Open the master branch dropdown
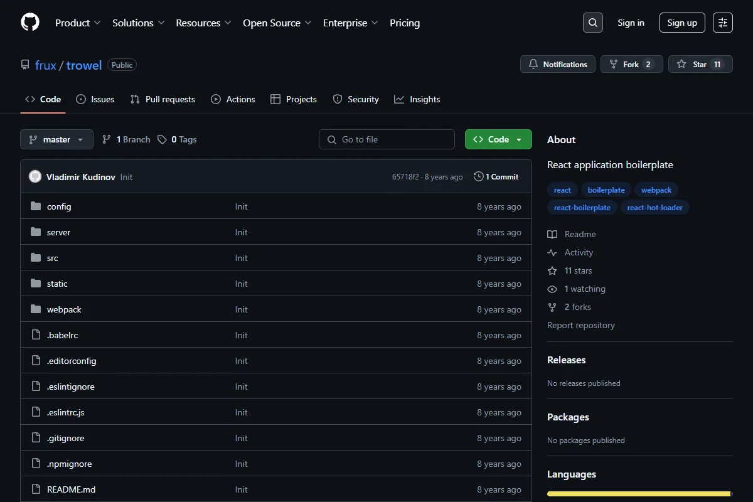753x502 pixels. (x=56, y=139)
